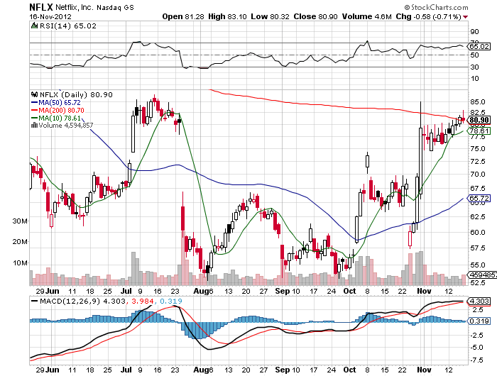Click the NFLX ticker symbol title
Screen dimensions: 497x376
point(41,7)
